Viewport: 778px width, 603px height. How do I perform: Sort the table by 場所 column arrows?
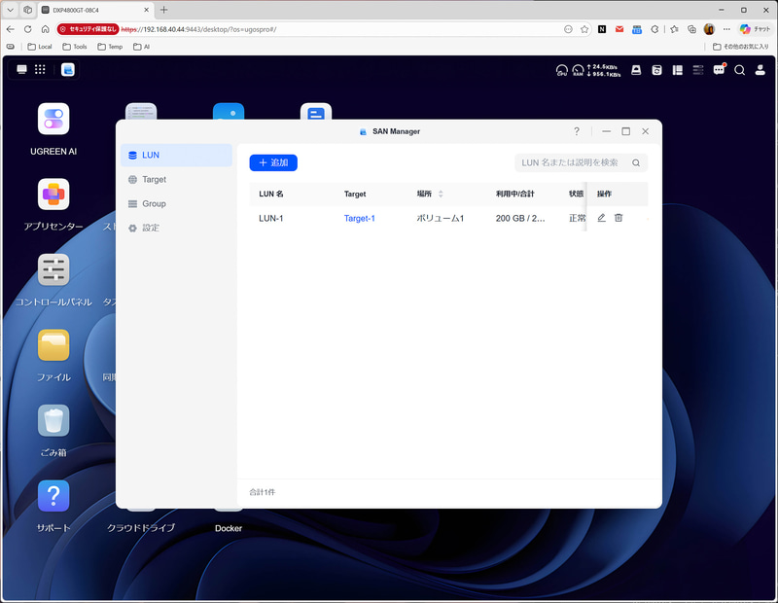point(441,195)
